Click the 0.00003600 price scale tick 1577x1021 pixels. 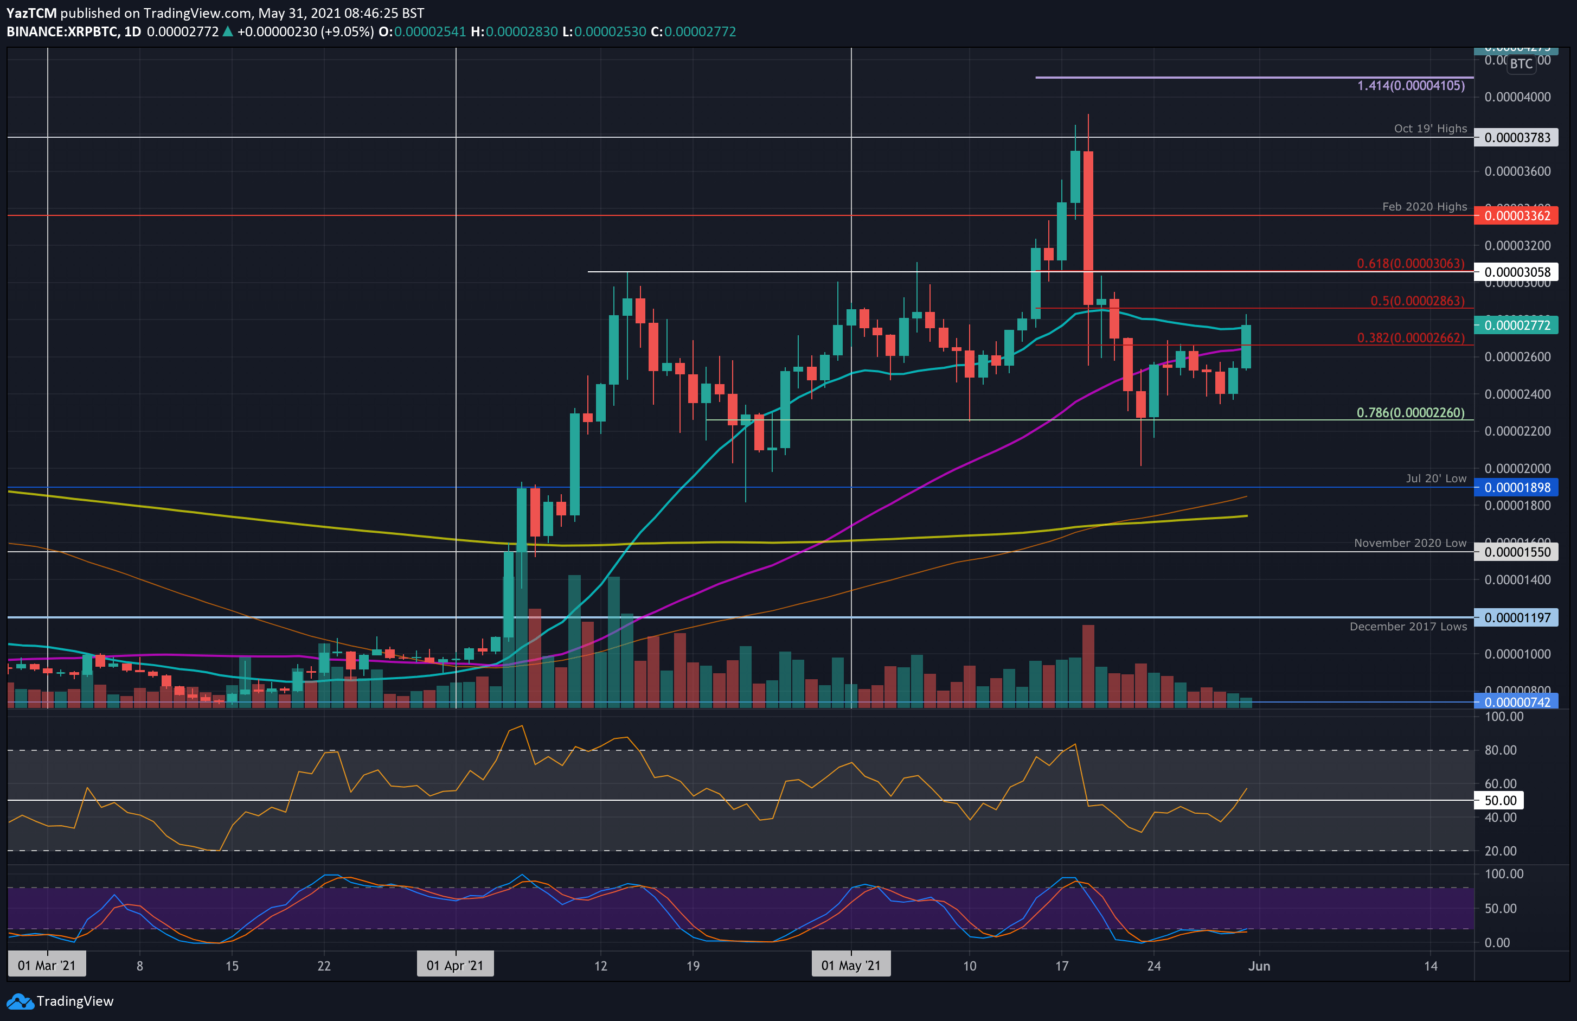coord(1517,171)
